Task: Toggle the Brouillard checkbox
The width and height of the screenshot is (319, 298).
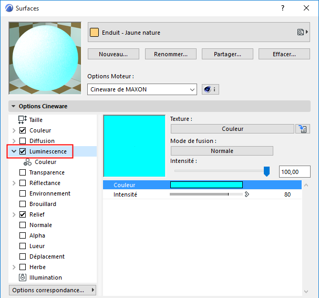Action: [x=23, y=204]
